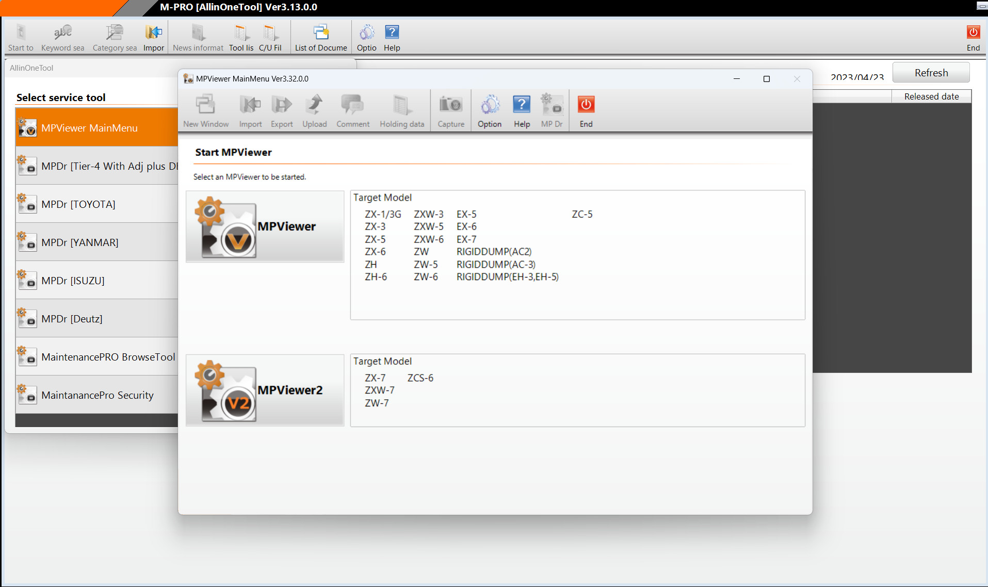Image resolution: width=988 pixels, height=587 pixels.
Task: Select MaintenancePRO BrowseTool
Action: tap(97, 357)
